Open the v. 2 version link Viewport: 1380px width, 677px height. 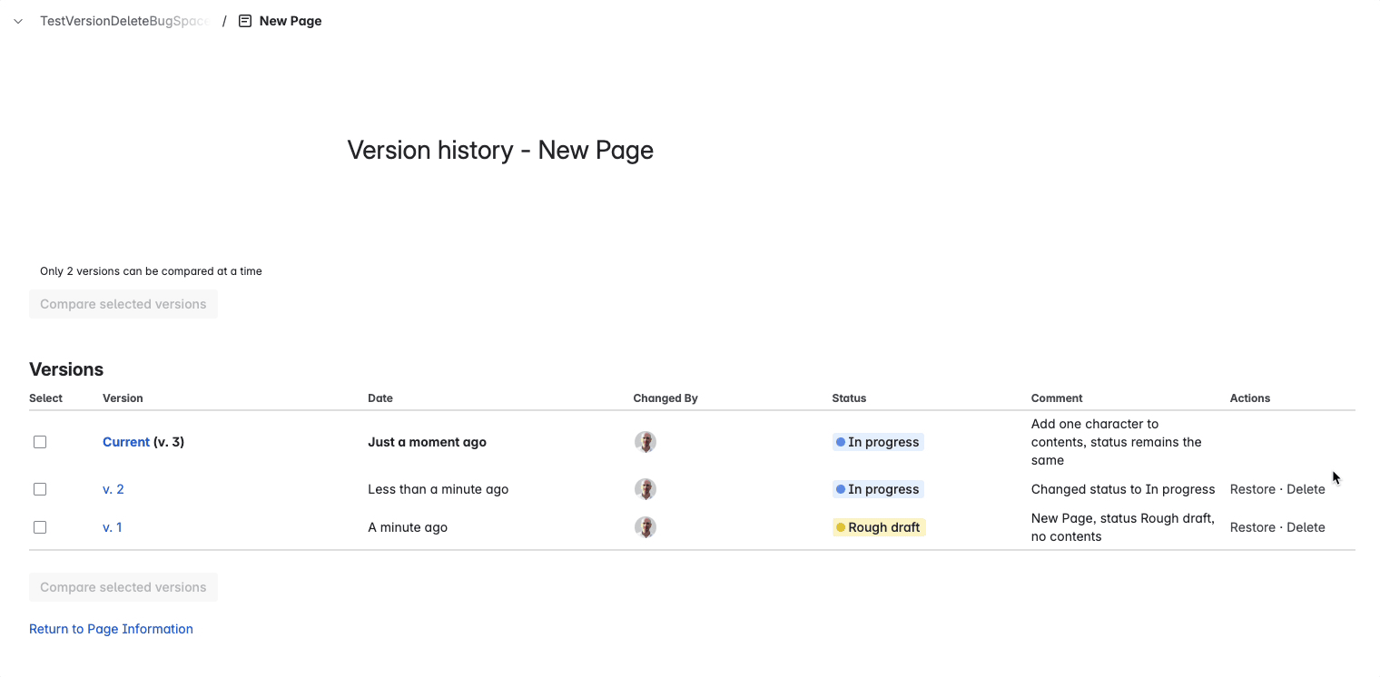coord(113,489)
